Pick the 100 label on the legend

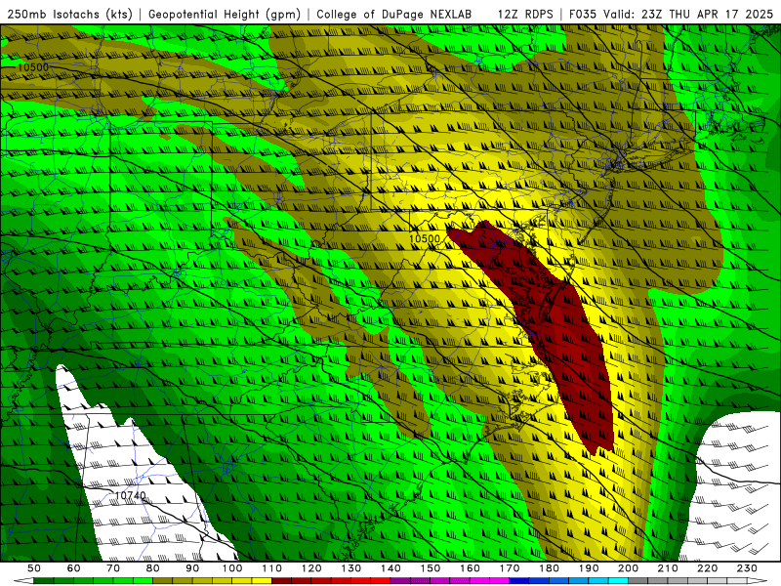pyautogui.click(x=232, y=568)
